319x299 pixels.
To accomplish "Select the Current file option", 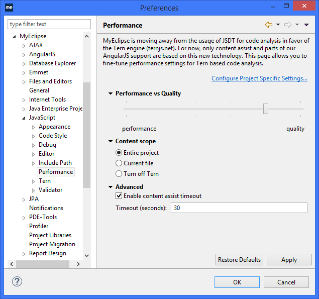I will [x=119, y=163].
